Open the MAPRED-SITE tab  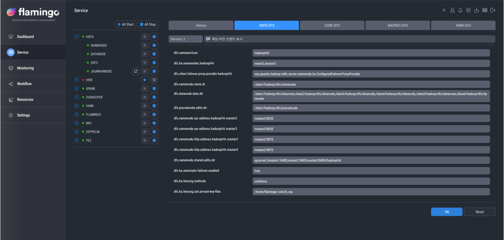coord(398,25)
